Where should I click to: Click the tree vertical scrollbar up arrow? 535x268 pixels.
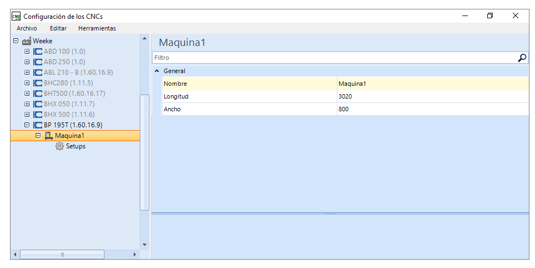(x=144, y=38)
